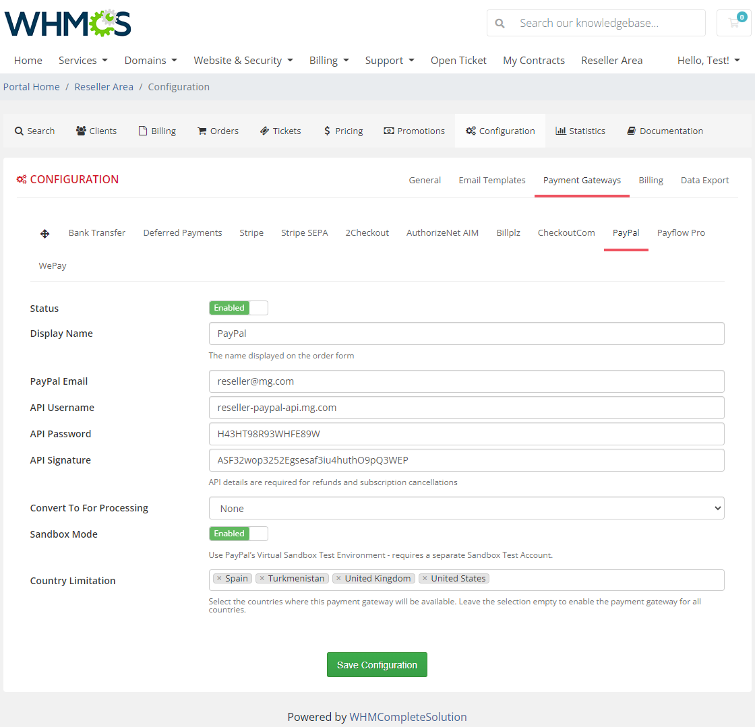Select the Stripe SEPA gateway tab
The image size is (755, 727).
pyautogui.click(x=304, y=233)
